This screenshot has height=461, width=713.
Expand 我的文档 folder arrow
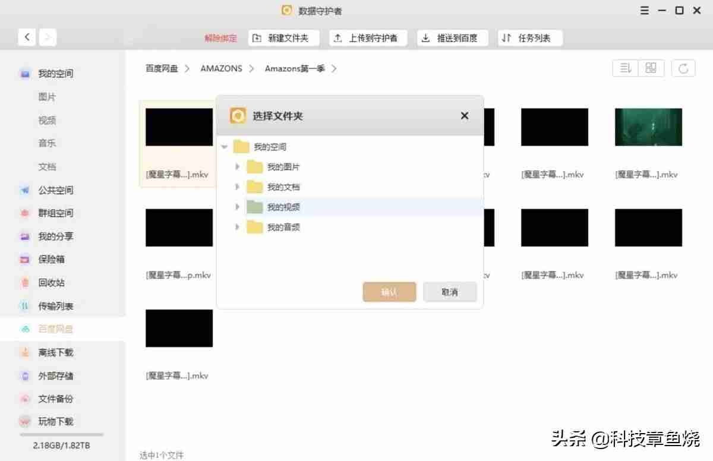click(x=238, y=187)
